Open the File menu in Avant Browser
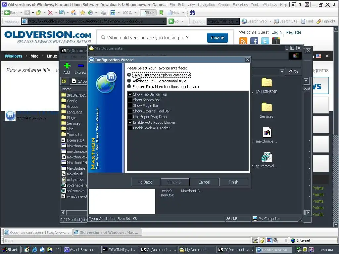Viewport: 339px width, 254px height. click(172, 5)
